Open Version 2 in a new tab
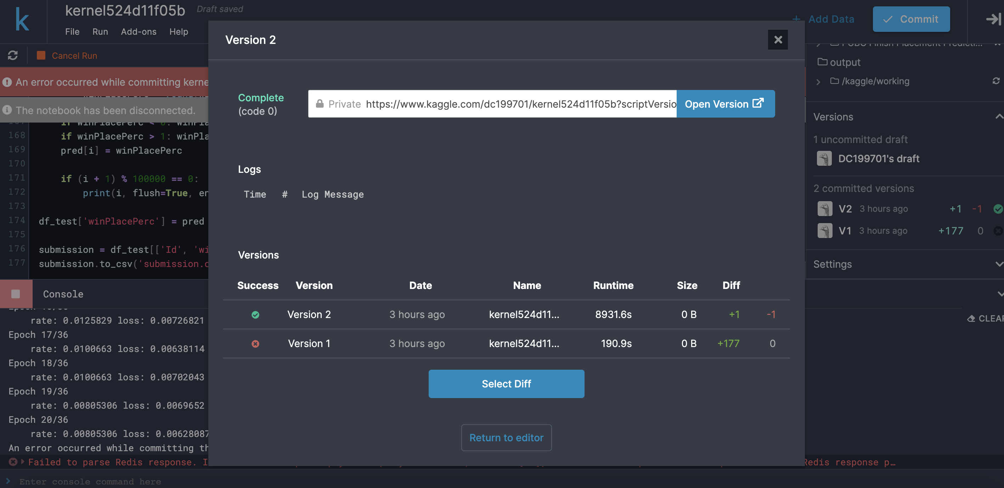Viewport: 1004px width, 488px height. [725, 104]
